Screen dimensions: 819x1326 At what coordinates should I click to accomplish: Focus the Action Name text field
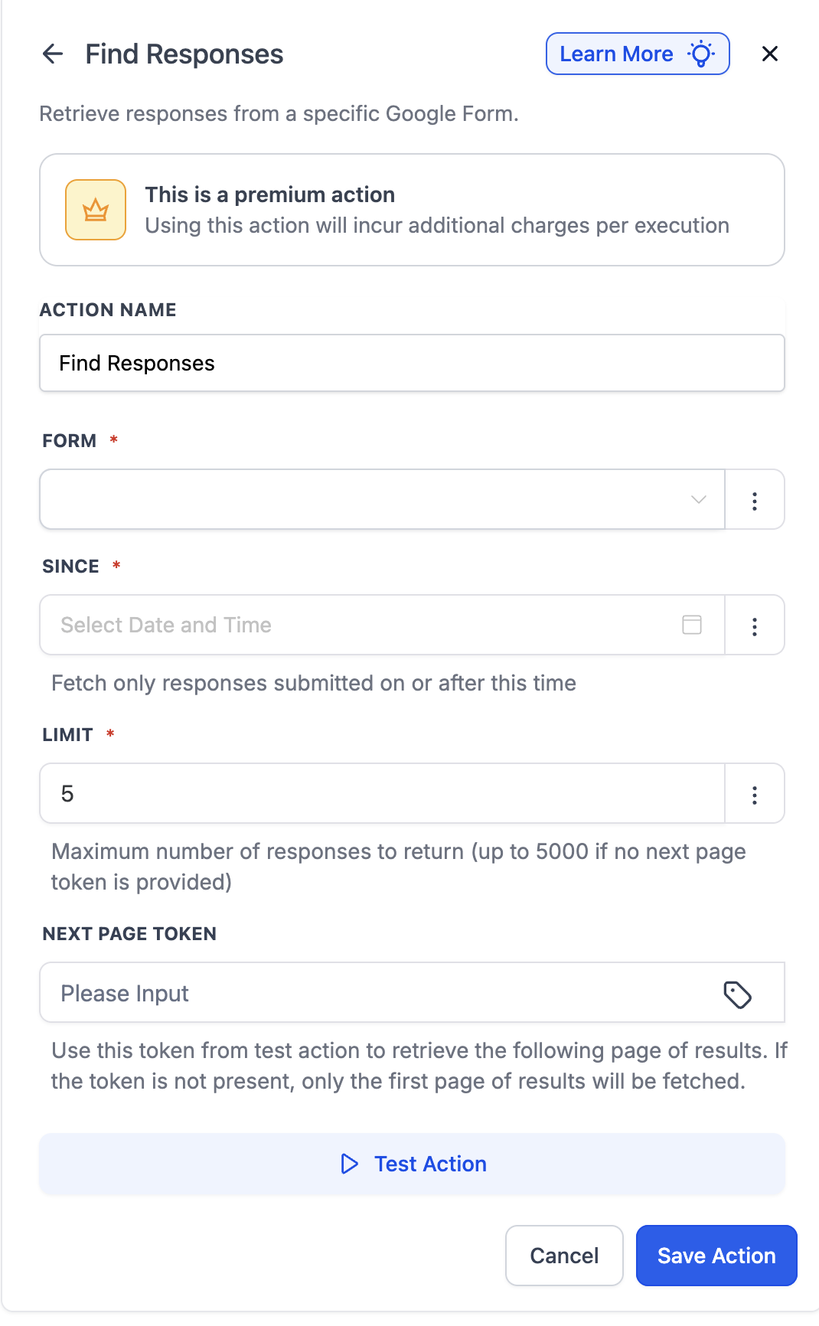pyautogui.click(x=412, y=363)
